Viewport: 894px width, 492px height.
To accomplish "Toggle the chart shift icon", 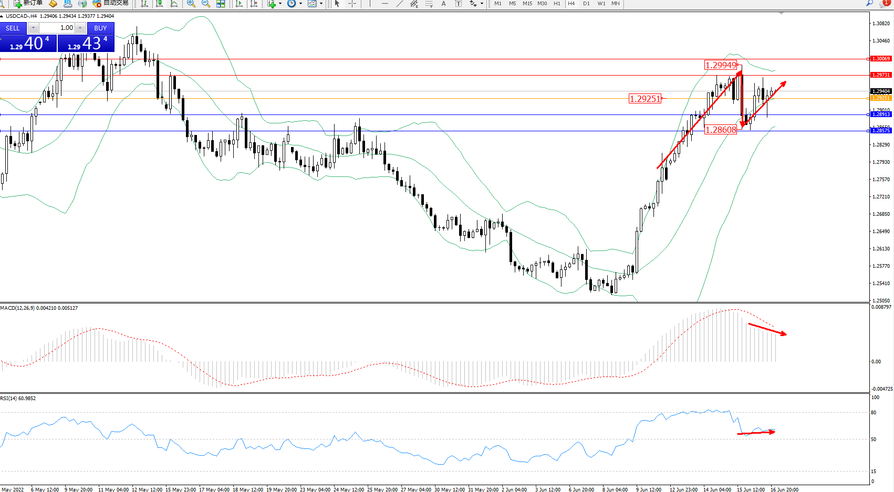I will coord(254,4).
